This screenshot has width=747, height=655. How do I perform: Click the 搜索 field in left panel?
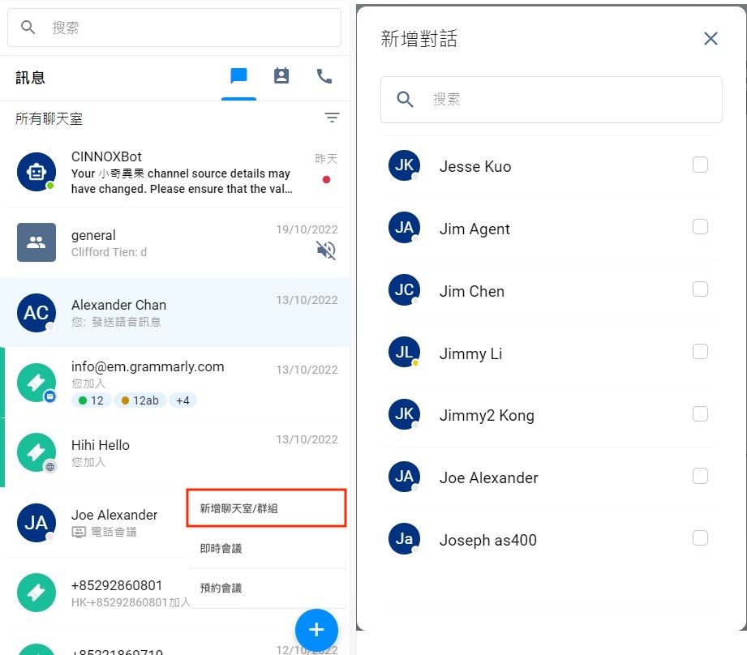pyautogui.click(x=174, y=28)
